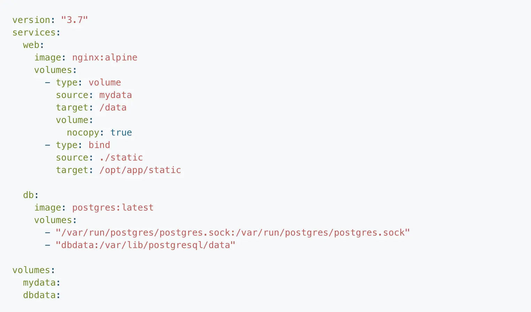Click the dbdata volume definition
The height and width of the screenshot is (312, 531).
tap(39, 295)
